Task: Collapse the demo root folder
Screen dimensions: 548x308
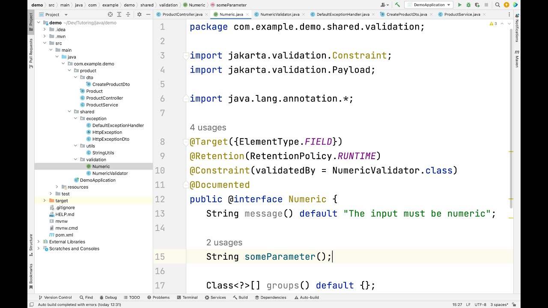Action: (39, 23)
